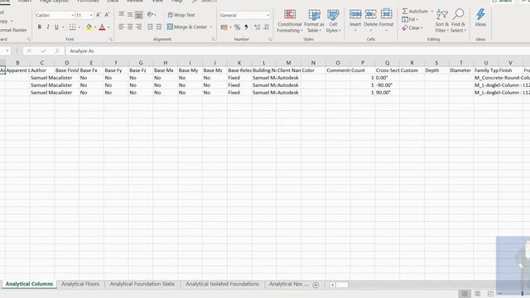This screenshot has height=298, width=530.
Task: Open Font settings dialog launcher
Action: [110, 40]
